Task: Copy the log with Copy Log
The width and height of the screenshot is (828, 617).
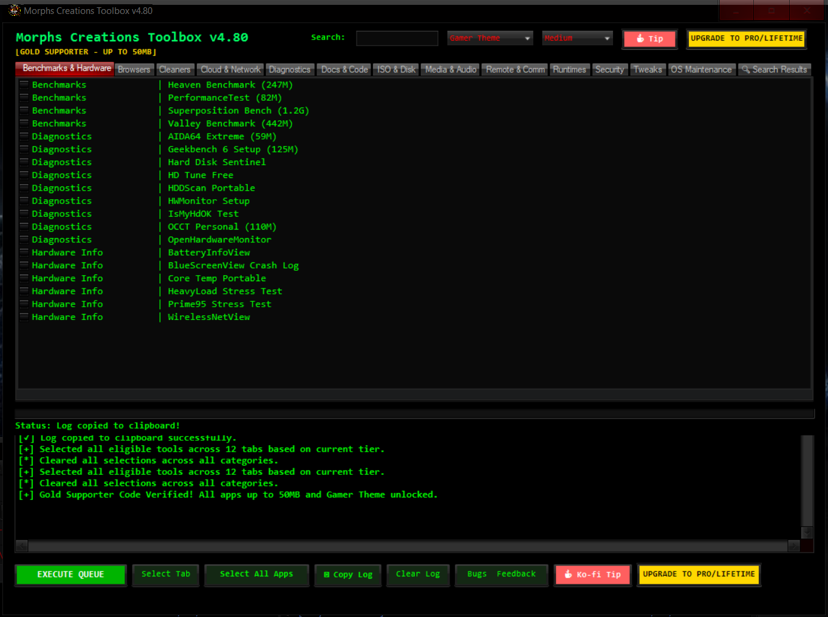Action: [x=348, y=574]
